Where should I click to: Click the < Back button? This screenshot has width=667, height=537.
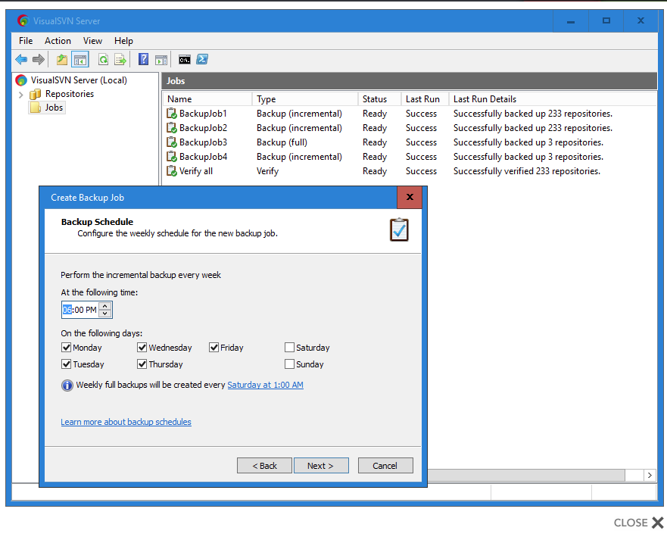point(264,466)
